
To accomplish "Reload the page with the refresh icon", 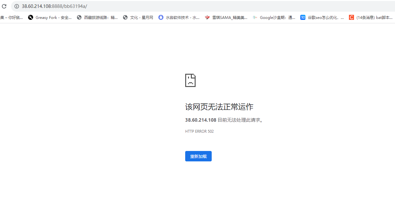I will pos(4,6).
